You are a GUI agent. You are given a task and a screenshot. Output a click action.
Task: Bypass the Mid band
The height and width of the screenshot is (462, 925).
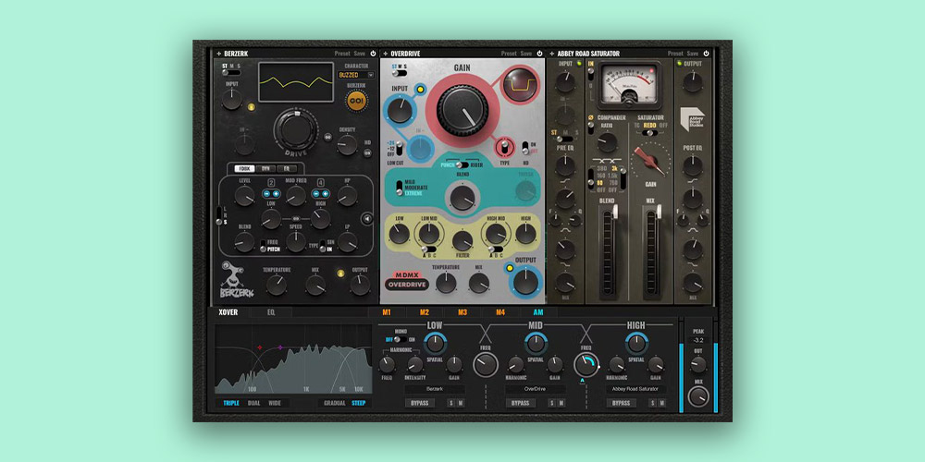click(520, 403)
